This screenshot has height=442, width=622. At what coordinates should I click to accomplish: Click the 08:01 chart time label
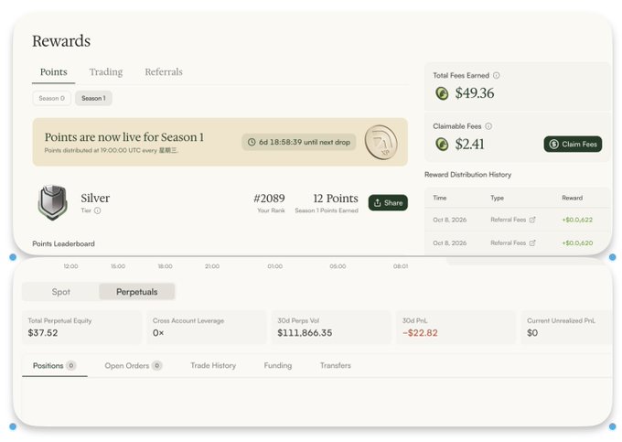(401, 266)
